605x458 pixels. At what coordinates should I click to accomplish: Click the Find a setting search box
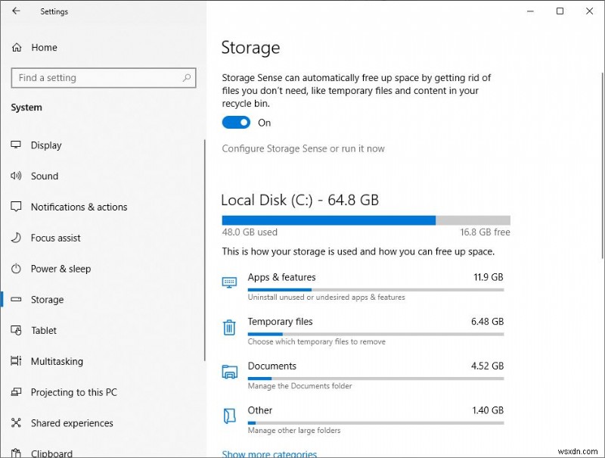point(103,78)
